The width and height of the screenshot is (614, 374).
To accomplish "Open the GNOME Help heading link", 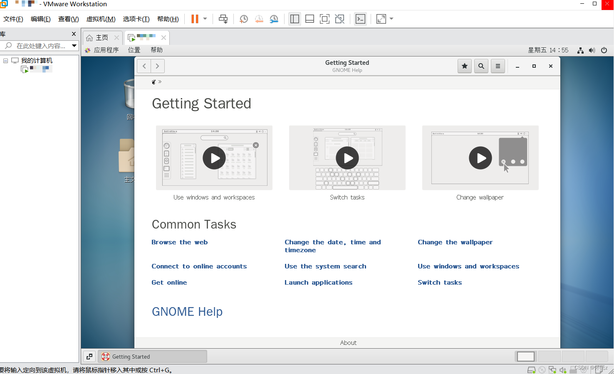I will (187, 312).
